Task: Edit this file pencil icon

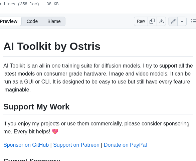Action: tap(173, 21)
